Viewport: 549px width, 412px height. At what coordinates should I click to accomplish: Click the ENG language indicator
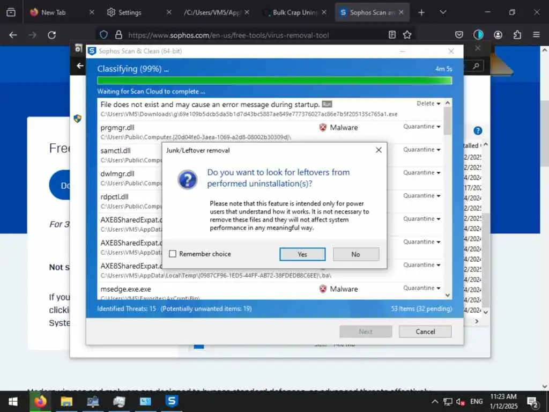[476, 401]
